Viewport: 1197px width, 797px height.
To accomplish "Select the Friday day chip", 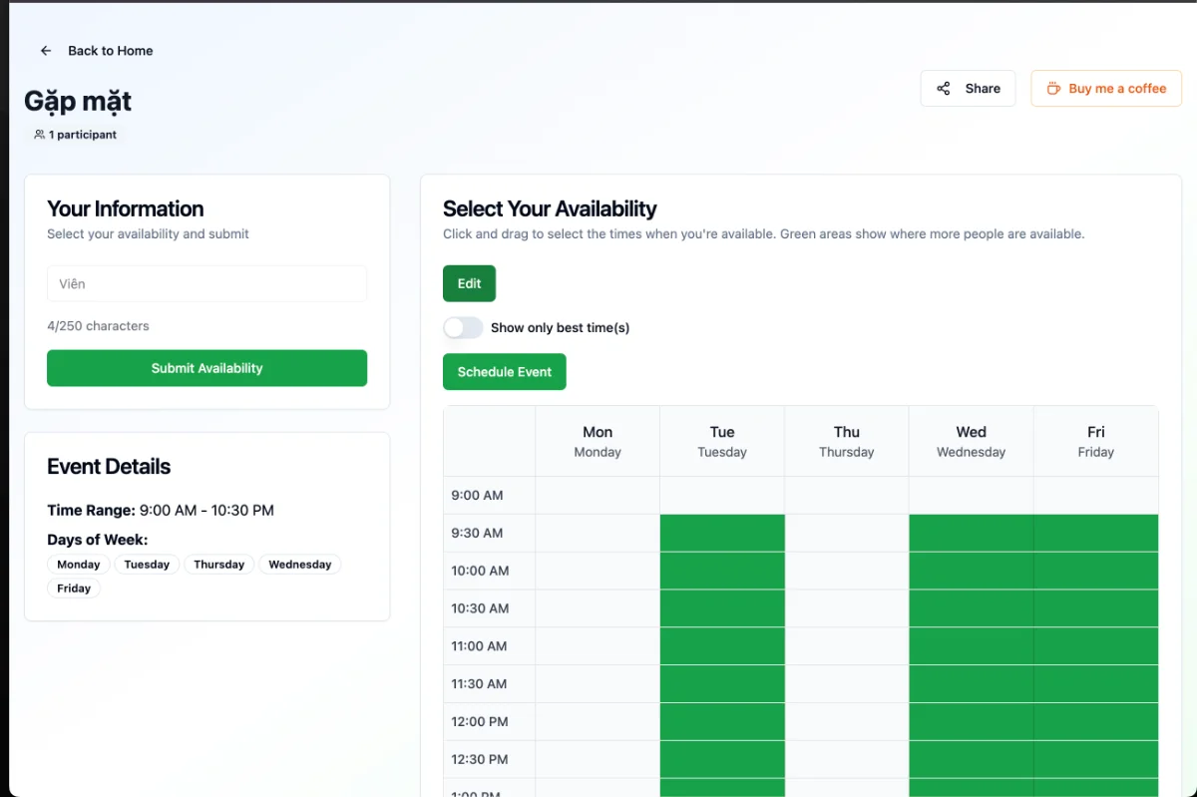I will [x=74, y=589].
